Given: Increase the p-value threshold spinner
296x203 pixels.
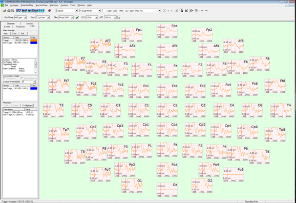Looking at the screenshot, I should (x=34, y=80).
